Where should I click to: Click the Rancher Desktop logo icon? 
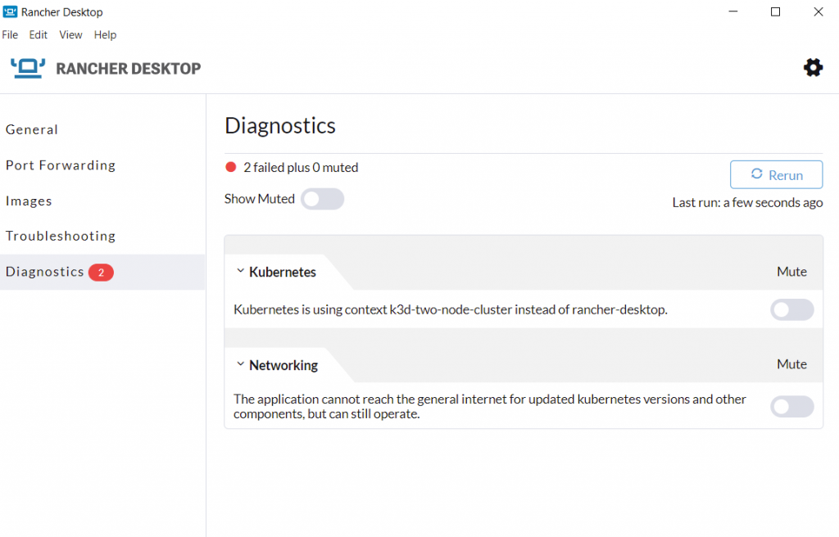point(29,68)
